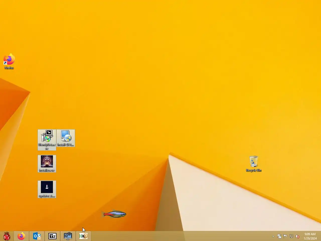Open the Start button ornament icon
321x241 pixels.
[x=7, y=236]
